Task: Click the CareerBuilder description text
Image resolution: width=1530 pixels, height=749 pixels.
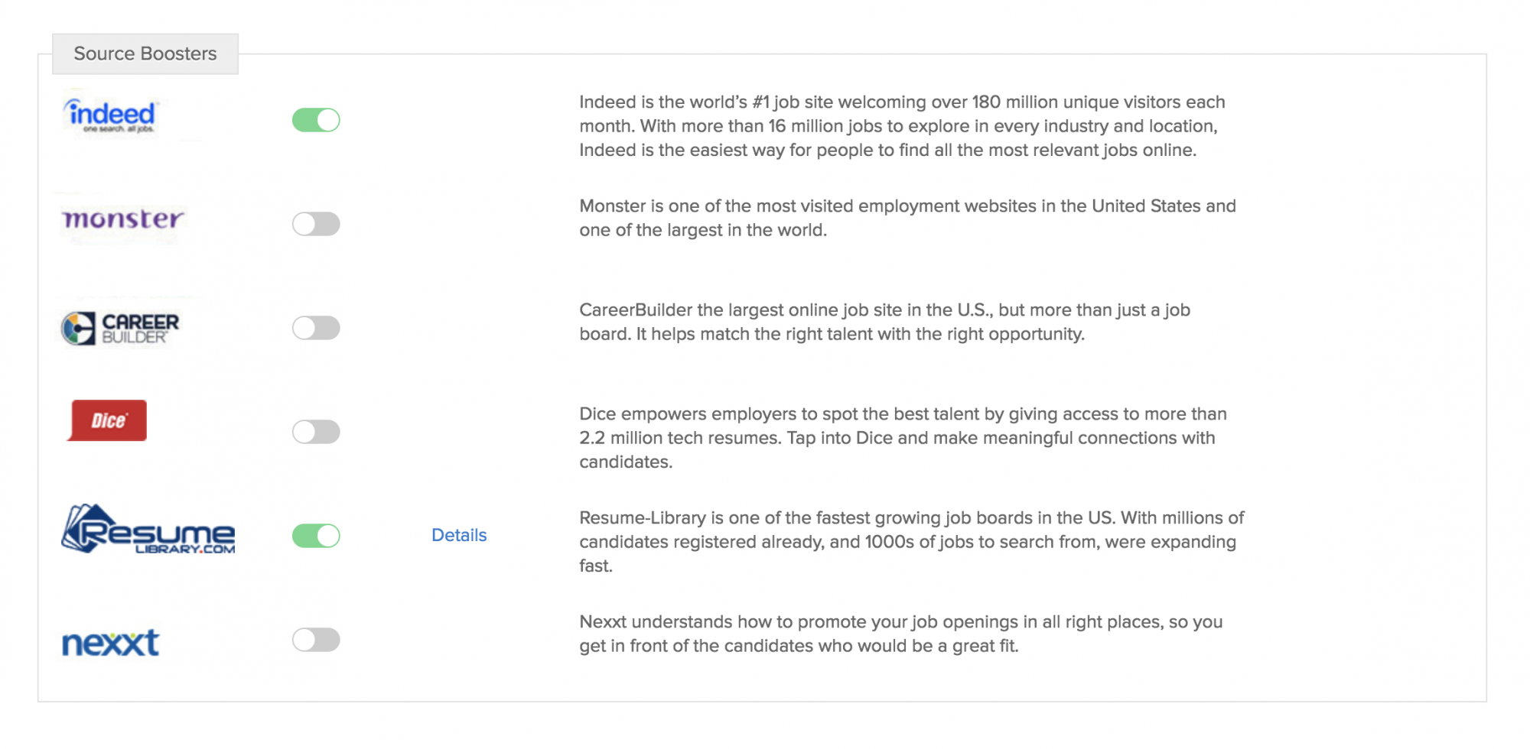Action: 884,322
